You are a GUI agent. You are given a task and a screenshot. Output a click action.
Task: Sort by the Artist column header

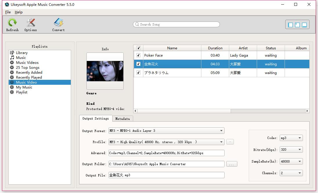click(x=243, y=48)
